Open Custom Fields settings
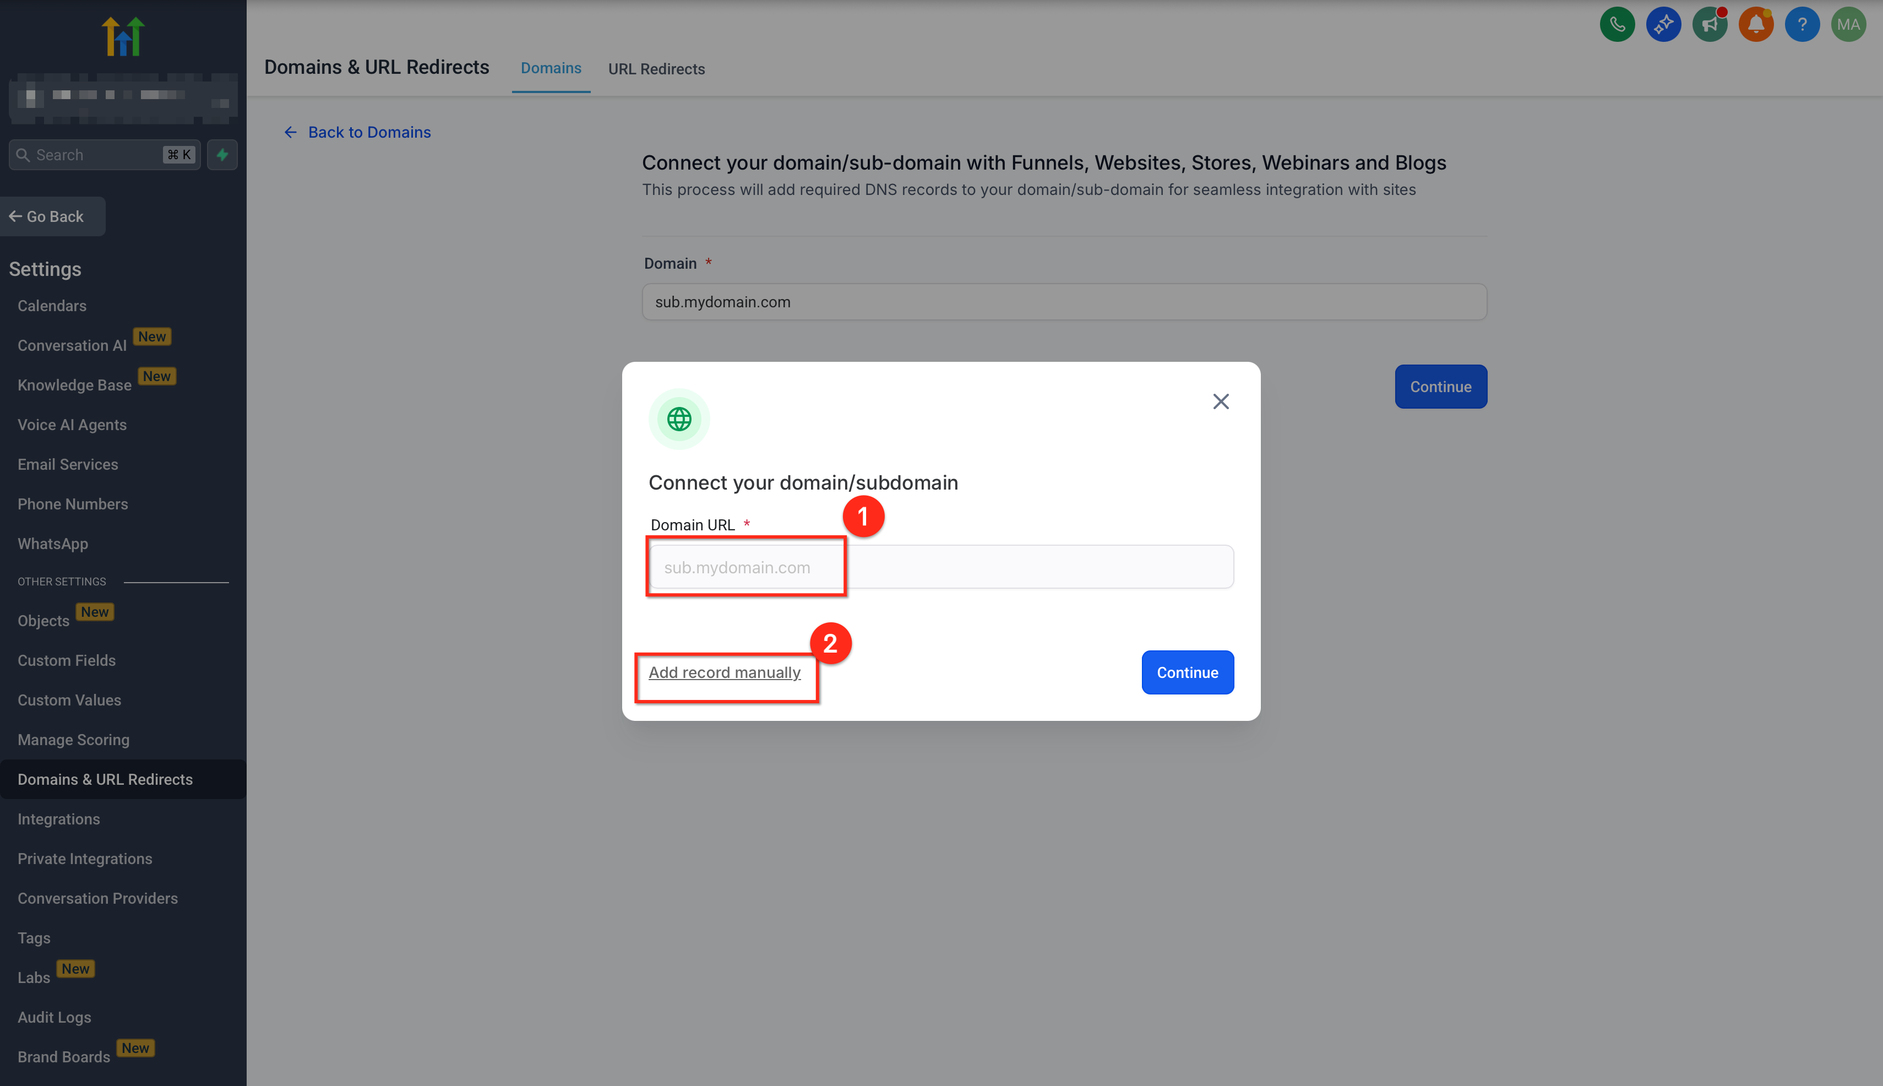The image size is (1883, 1086). click(x=67, y=660)
